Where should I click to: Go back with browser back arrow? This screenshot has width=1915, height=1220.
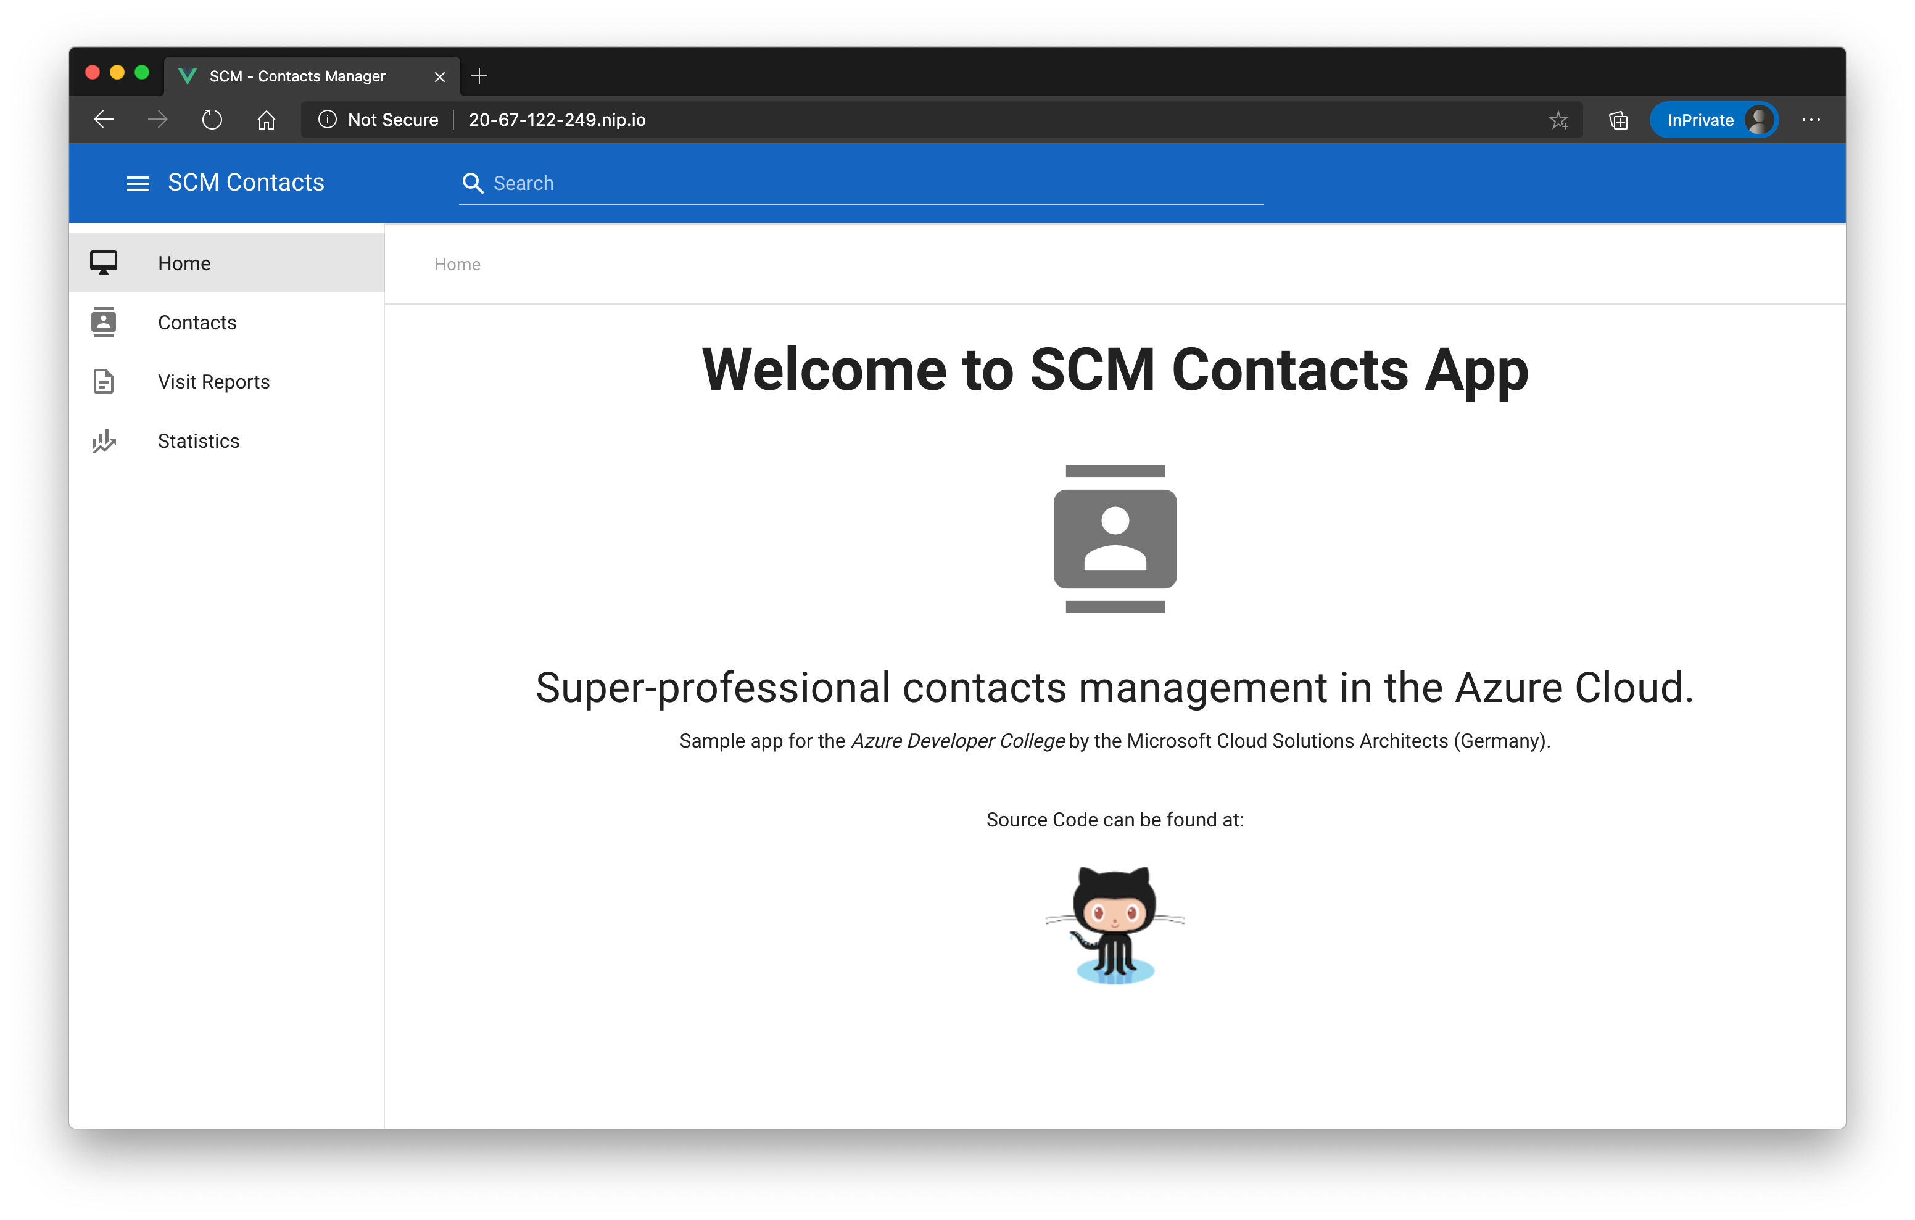(x=104, y=120)
